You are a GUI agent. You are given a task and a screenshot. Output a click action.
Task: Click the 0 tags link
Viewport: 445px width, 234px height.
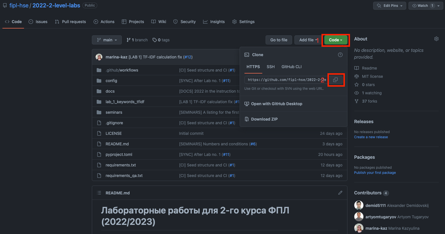click(161, 40)
